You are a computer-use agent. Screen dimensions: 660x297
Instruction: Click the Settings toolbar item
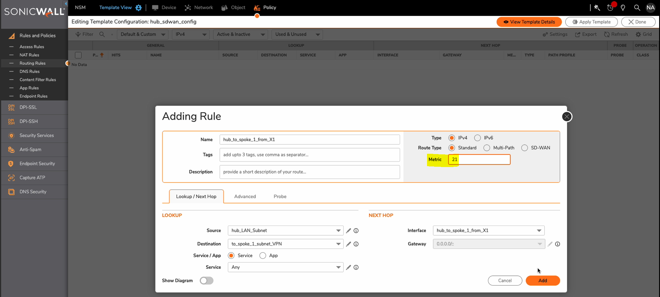(555, 34)
